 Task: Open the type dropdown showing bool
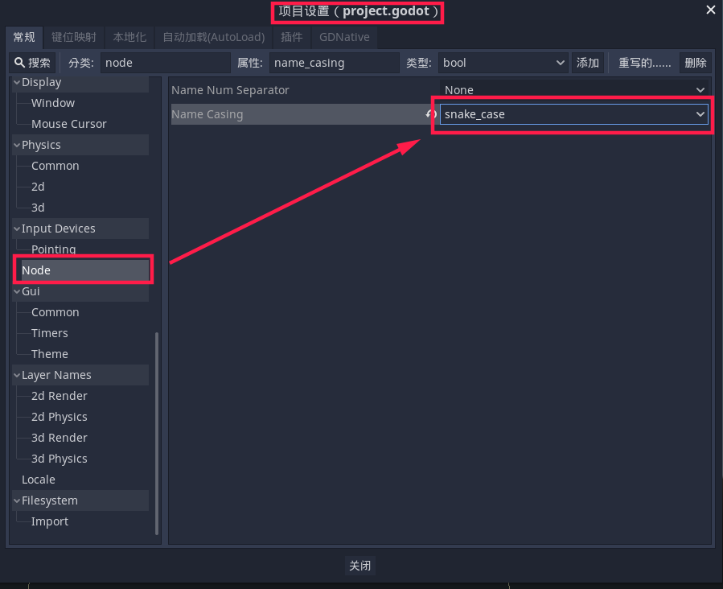503,63
